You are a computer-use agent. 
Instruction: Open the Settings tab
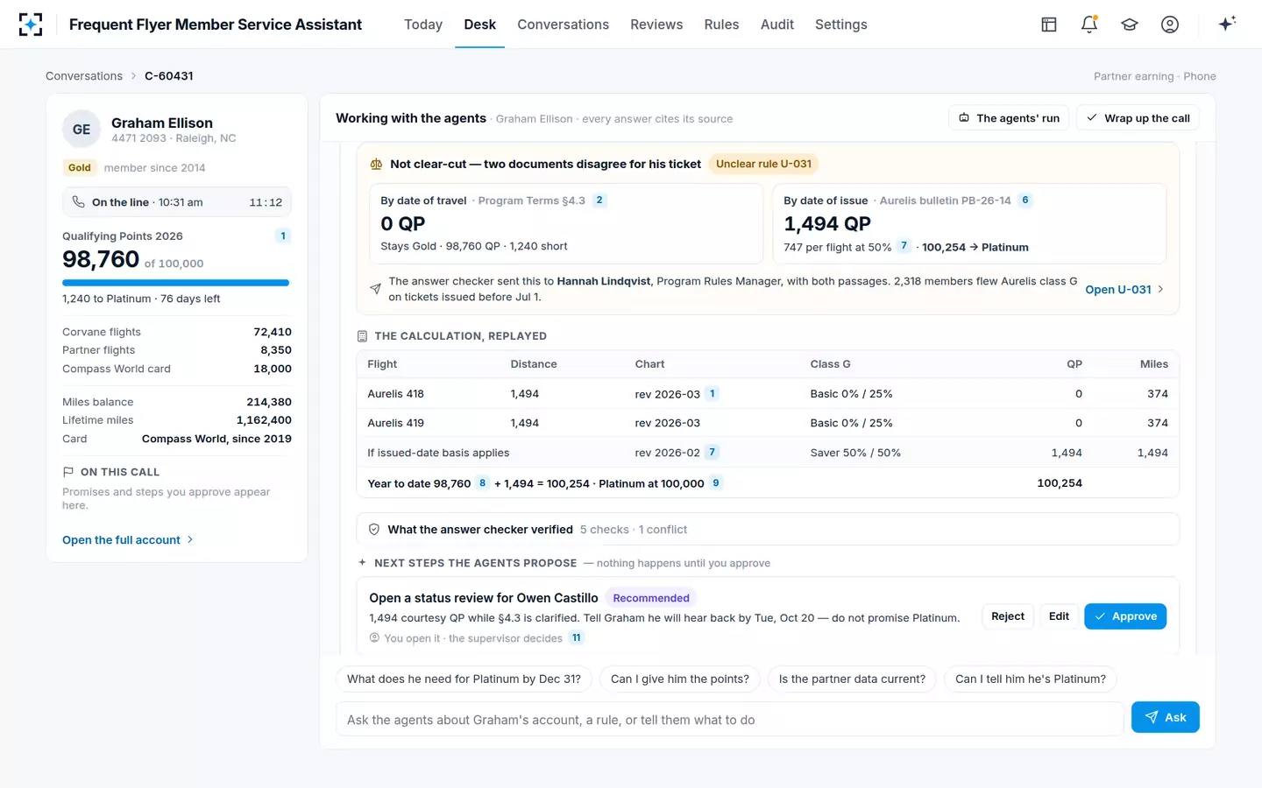pos(841,25)
